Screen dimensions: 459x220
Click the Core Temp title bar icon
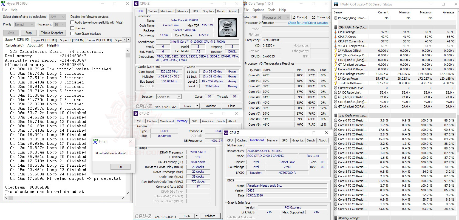tap(245, 4)
